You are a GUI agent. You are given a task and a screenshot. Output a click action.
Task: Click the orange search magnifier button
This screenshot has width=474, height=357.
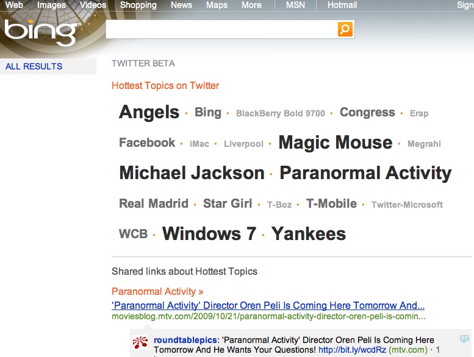(x=345, y=29)
